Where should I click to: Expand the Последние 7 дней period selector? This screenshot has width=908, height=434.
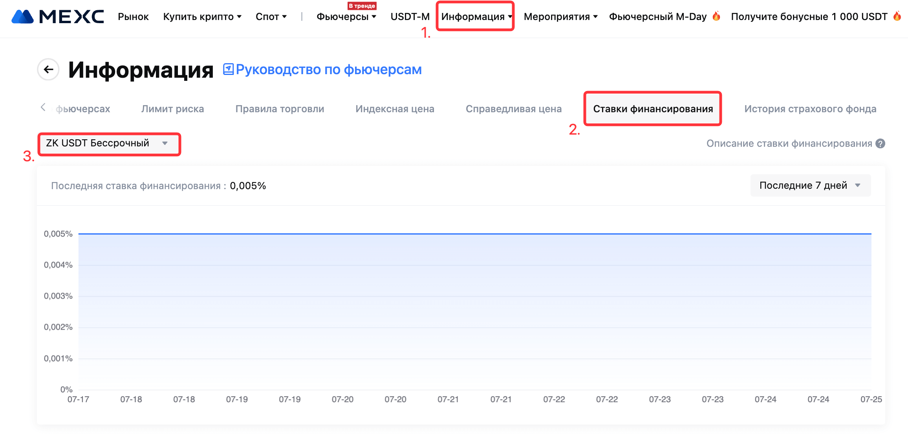click(x=810, y=185)
